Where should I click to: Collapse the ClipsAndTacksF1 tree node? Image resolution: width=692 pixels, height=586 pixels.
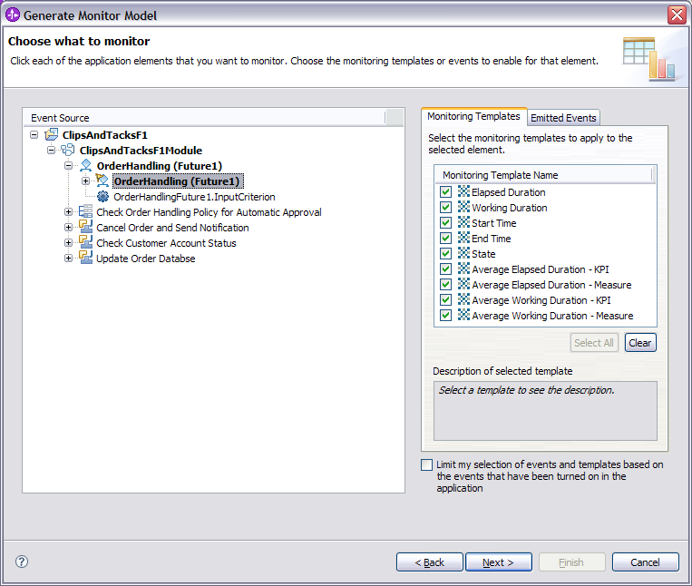click(34, 134)
